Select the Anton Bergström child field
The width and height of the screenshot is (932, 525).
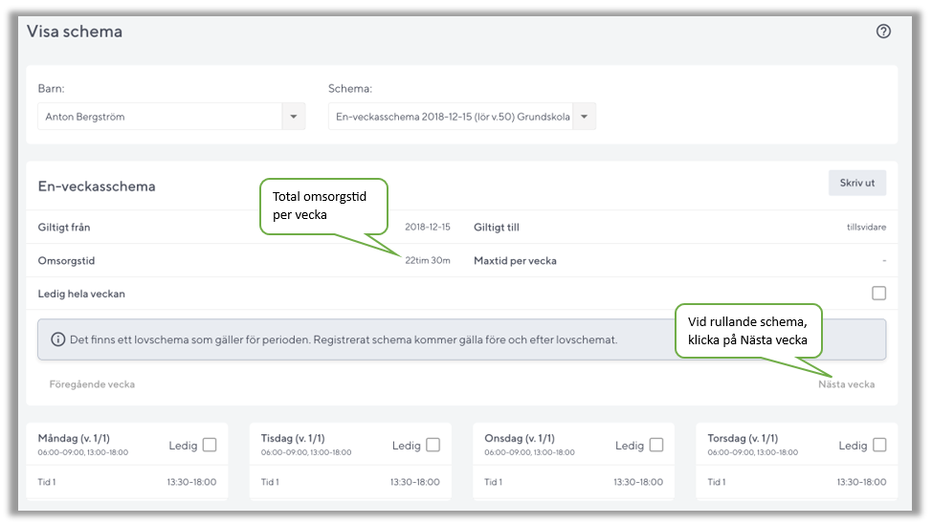(x=171, y=117)
